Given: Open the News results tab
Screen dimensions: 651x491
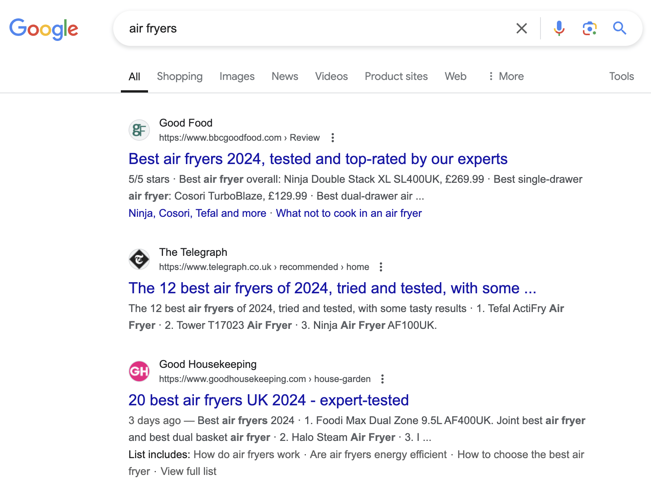Looking at the screenshot, I should [x=285, y=76].
